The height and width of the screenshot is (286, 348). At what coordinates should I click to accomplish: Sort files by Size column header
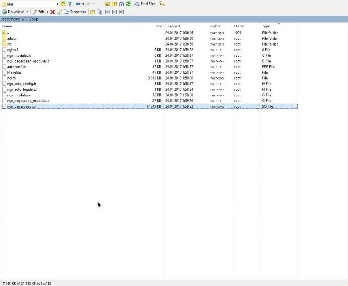click(x=159, y=26)
